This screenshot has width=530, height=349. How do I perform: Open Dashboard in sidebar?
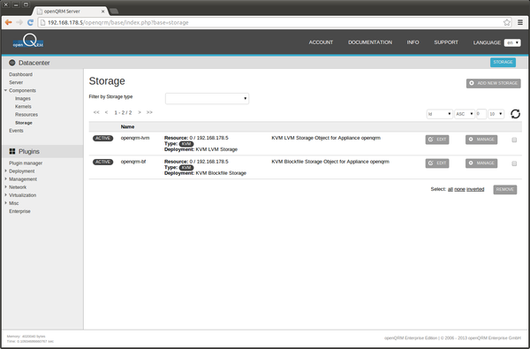point(20,74)
